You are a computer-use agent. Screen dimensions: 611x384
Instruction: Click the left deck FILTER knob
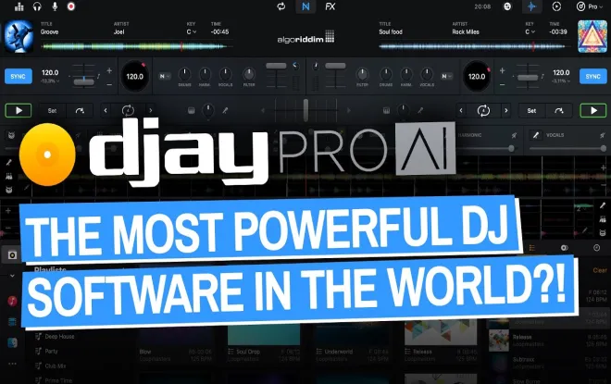pos(249,74)
